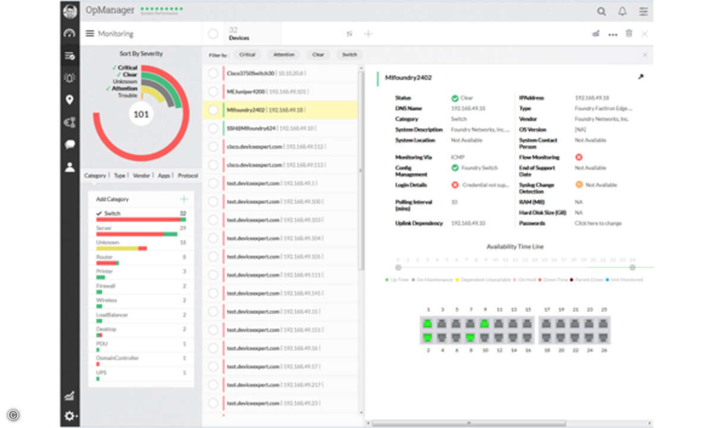
Task: Filter devices by Critical
Action: coord(247,55)
